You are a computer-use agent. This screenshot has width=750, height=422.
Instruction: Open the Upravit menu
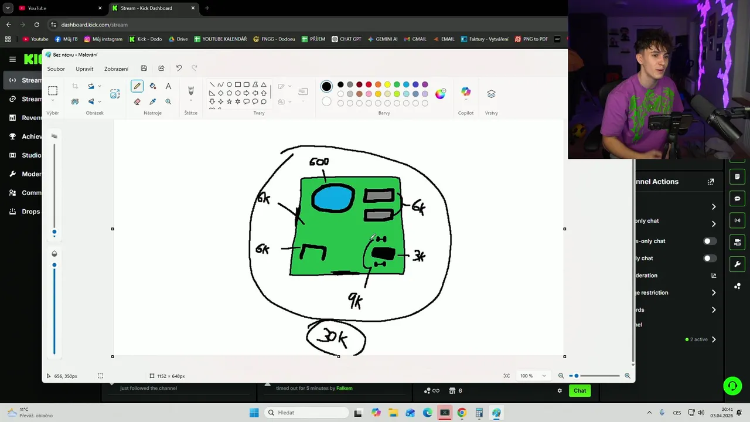point(84,69)
